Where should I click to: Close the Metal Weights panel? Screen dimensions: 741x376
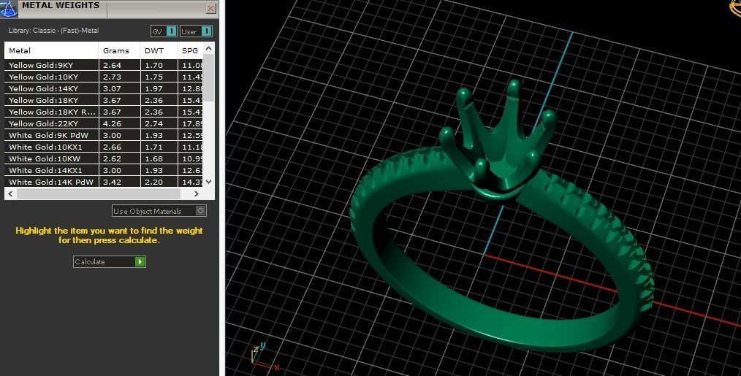click(210, 8)
